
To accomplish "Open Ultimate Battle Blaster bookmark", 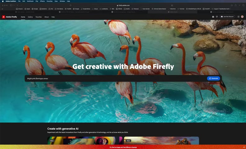I will (x=159, y=9).
